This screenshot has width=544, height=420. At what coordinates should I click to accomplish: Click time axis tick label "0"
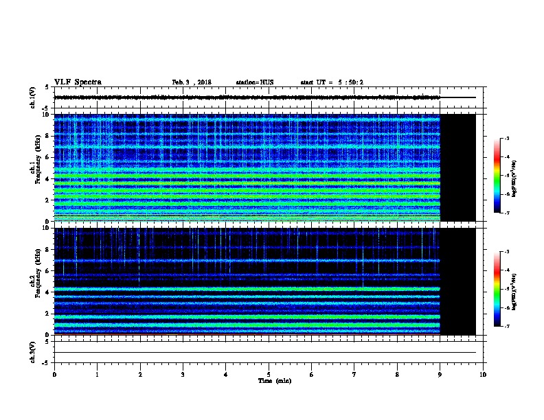pos(54,375)
